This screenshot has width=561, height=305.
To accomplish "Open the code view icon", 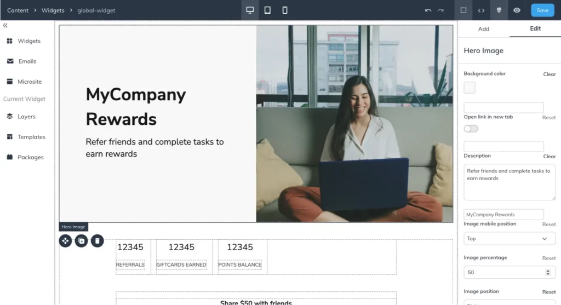I will click(481, 10).
